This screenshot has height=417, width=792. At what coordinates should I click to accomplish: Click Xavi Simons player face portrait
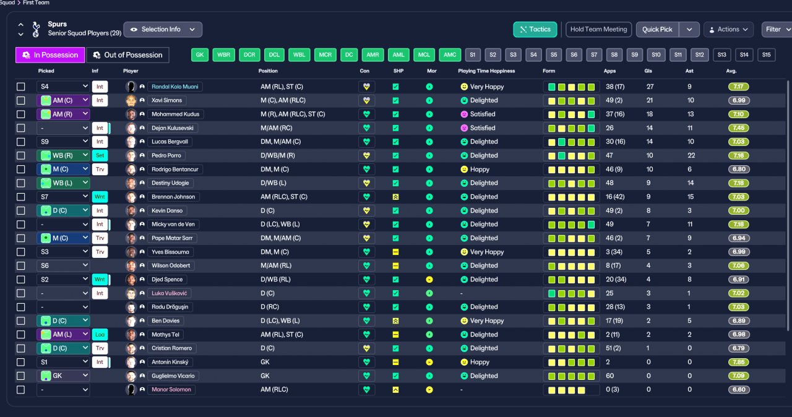[131, 100]
